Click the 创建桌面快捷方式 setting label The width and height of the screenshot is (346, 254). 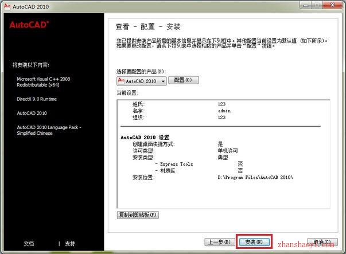pos(154,144)
